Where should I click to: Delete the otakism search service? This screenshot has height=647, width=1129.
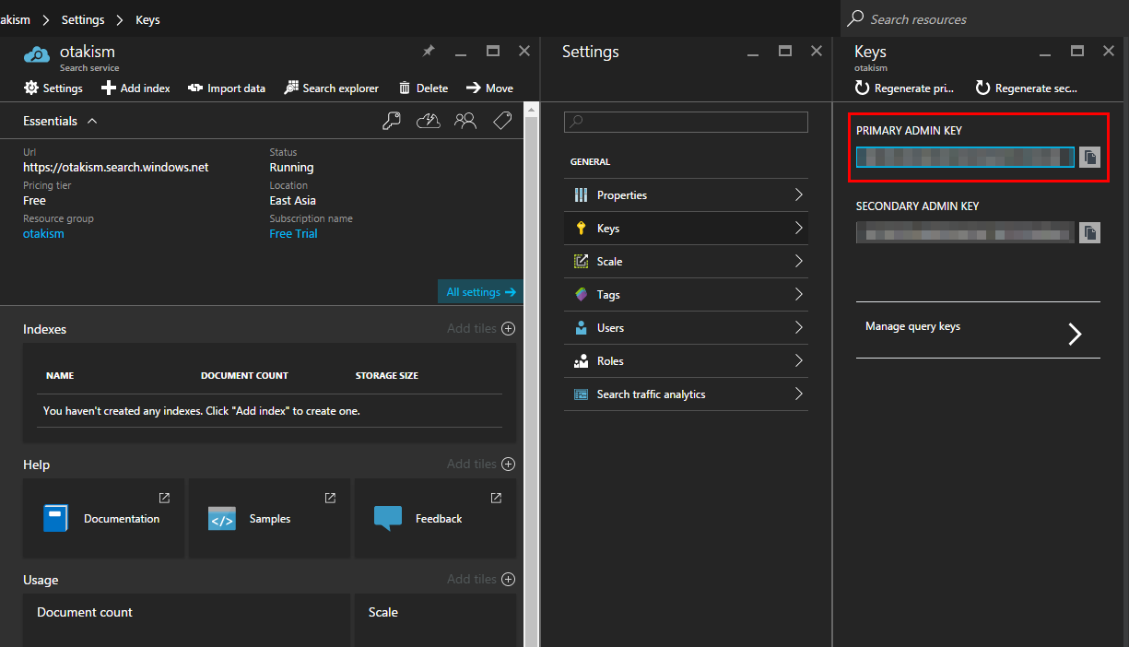coord(424,88)
